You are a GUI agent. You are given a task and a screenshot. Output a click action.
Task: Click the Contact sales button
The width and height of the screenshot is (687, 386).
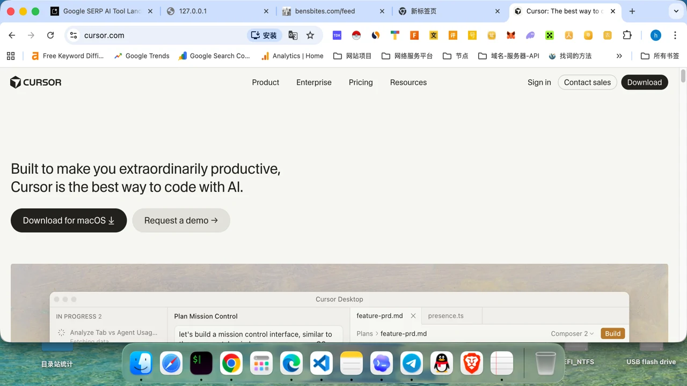click(587, 83)
